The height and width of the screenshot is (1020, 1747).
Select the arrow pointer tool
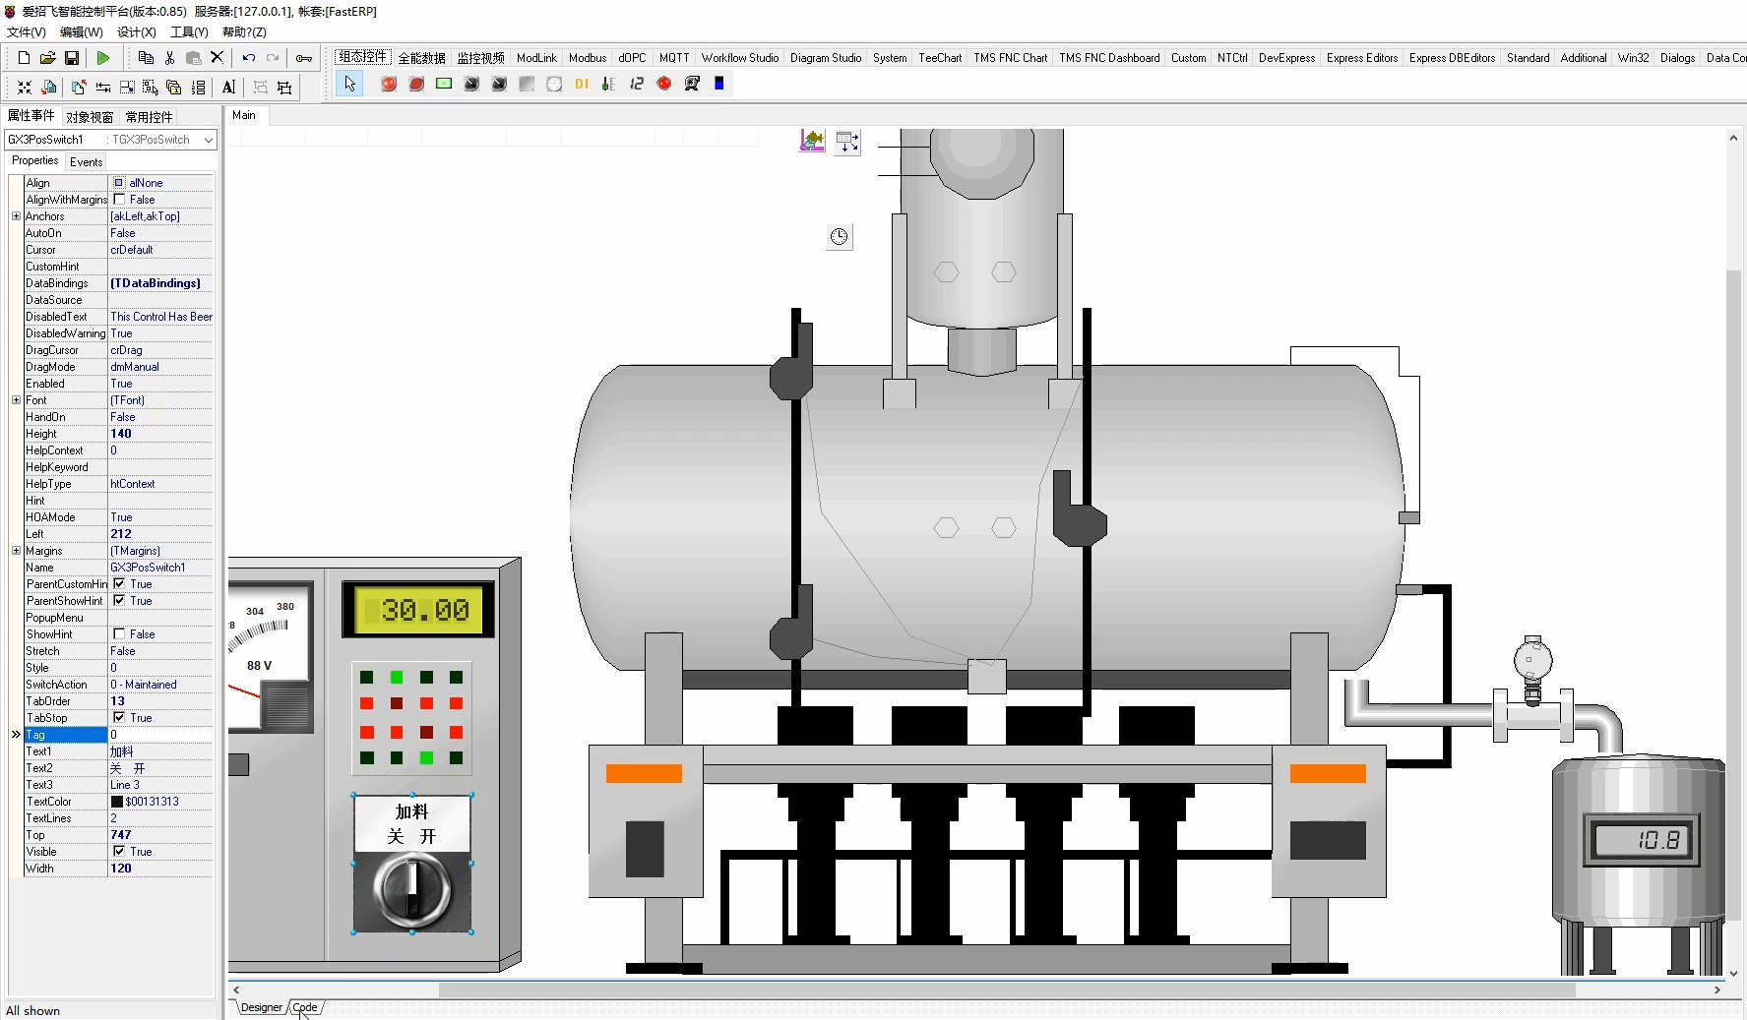tap(349, 84)
